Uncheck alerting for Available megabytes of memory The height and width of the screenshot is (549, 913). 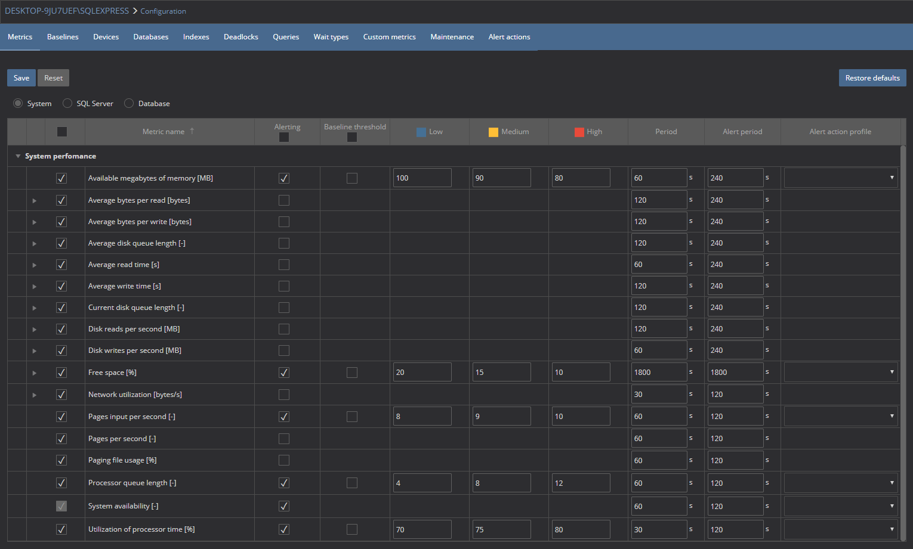coord(284,178)
